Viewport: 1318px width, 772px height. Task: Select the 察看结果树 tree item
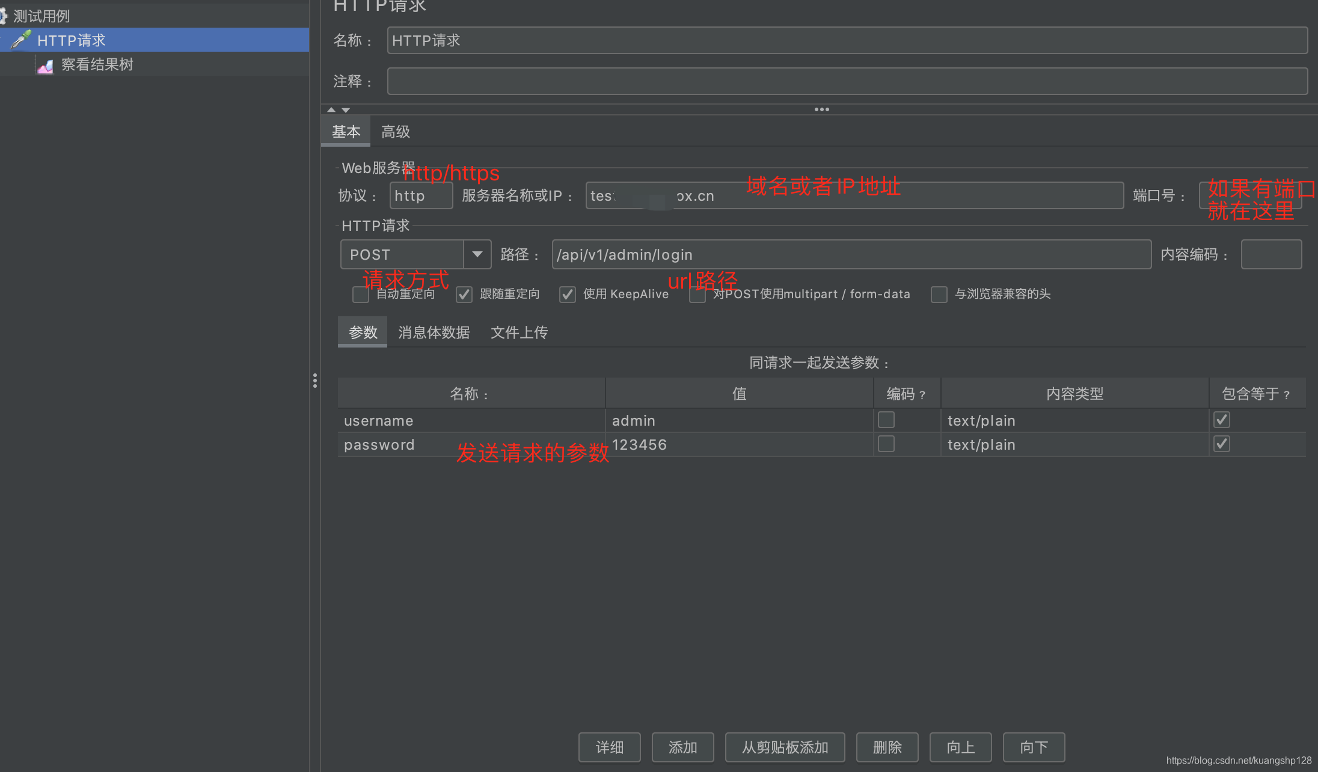[x=97, y=65]
